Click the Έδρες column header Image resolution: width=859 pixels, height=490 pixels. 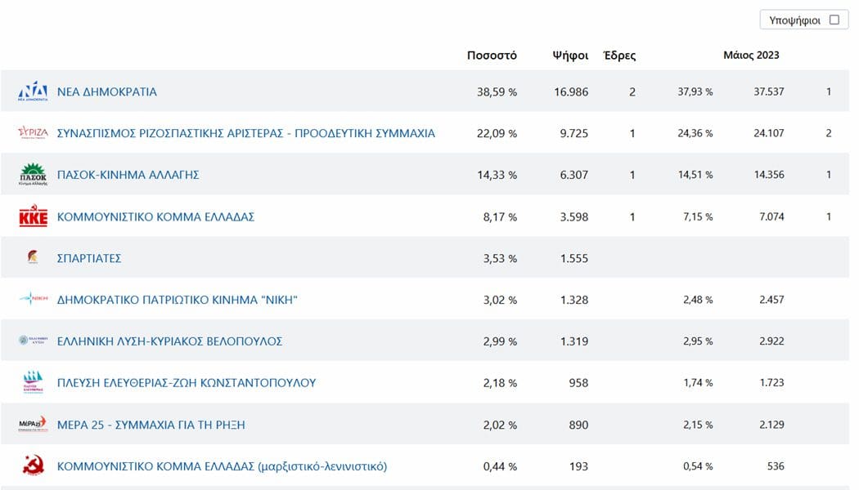pyautogui.click(x=619, y=56)
